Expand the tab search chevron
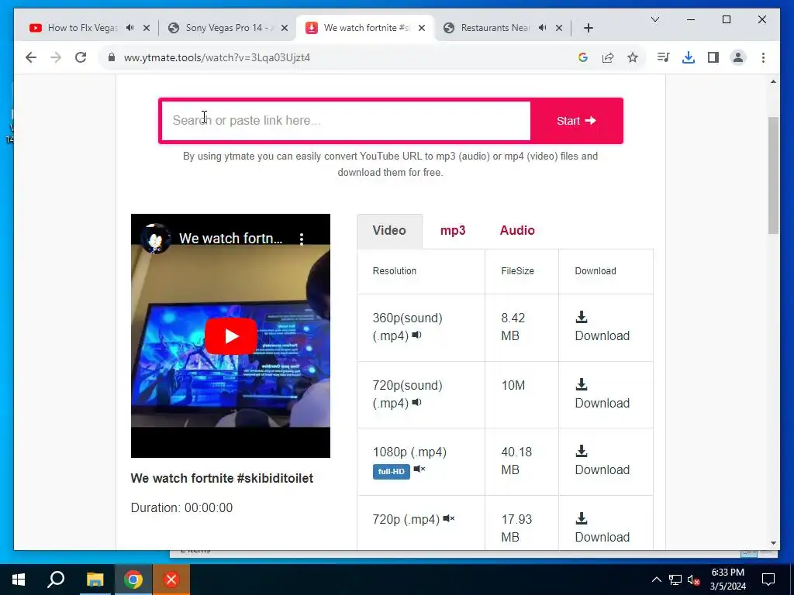794x595 pixels. point(654,19)
